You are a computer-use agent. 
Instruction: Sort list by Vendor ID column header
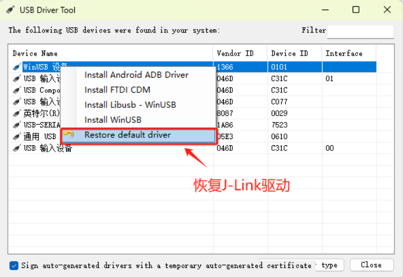click(235, 53)
